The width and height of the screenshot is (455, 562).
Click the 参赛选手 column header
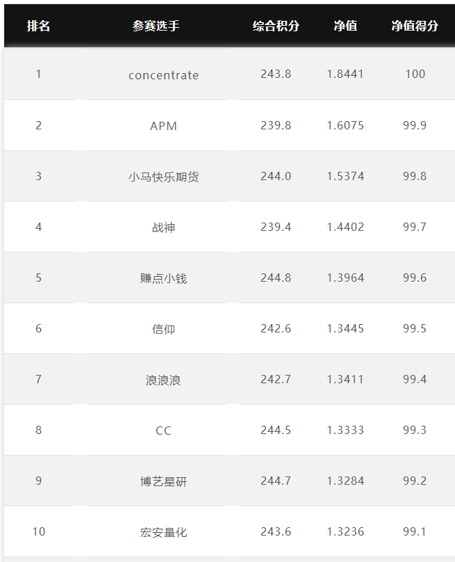tap(156, 26)
